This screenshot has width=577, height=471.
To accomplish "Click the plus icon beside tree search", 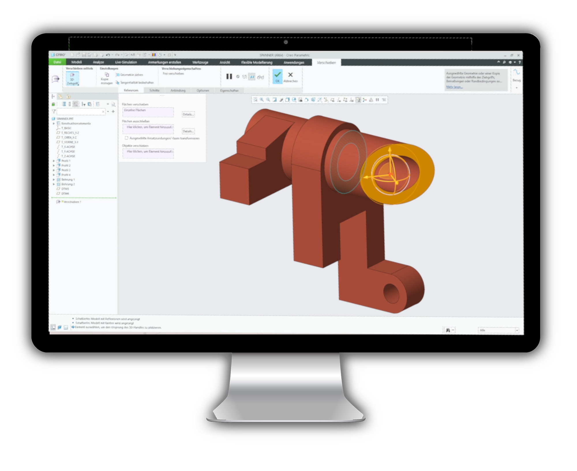I will 113,111.
